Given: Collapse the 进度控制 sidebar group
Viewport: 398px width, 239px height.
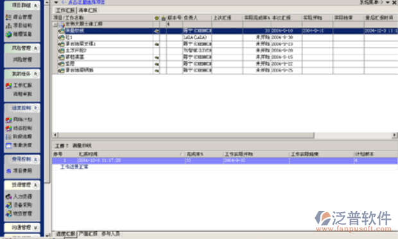Looking at the screenshot, I should (35, 108).
